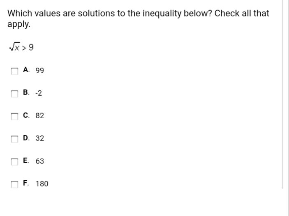Screen dimensions: 289x216
Task: Mark the checkbox for option E
Action: tap(14, 162)
